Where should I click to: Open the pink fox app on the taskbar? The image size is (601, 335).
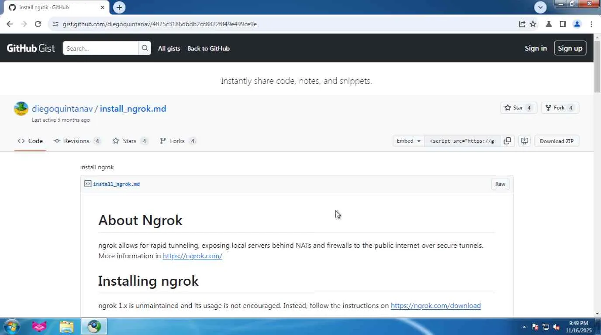(39, 326)
